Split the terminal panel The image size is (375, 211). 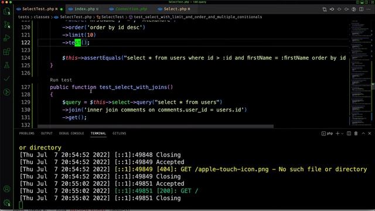[x=349, y=134]
